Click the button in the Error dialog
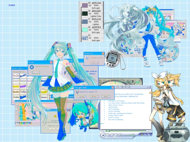The height and width of the screenshot is (142, 190). (36, 72)
